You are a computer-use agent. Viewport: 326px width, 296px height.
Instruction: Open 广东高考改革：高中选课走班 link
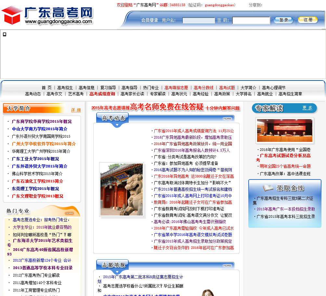[x=285, y=174]
